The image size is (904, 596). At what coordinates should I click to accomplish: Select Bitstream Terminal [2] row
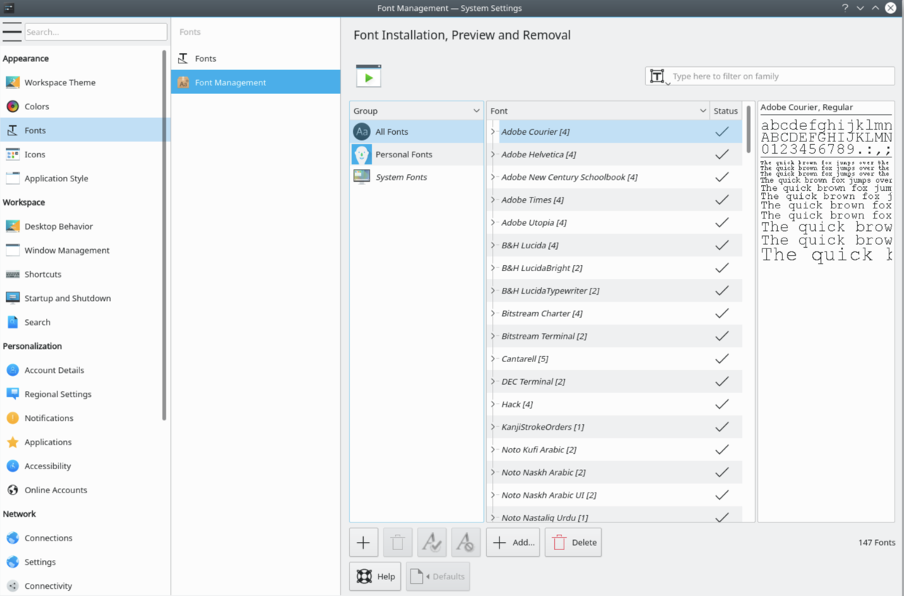[x=615, y=336]
